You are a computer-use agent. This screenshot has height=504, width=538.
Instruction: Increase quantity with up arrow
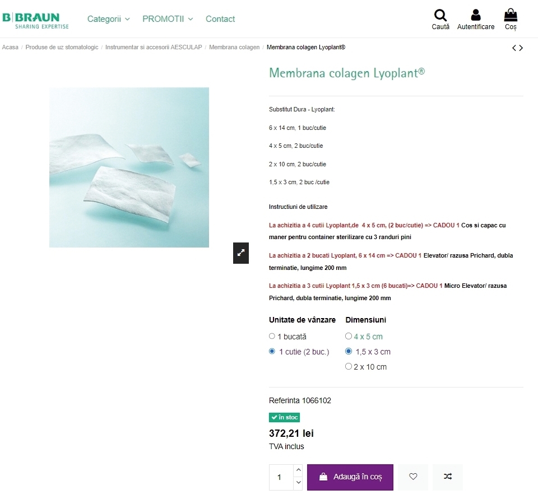tap(299, 470)
